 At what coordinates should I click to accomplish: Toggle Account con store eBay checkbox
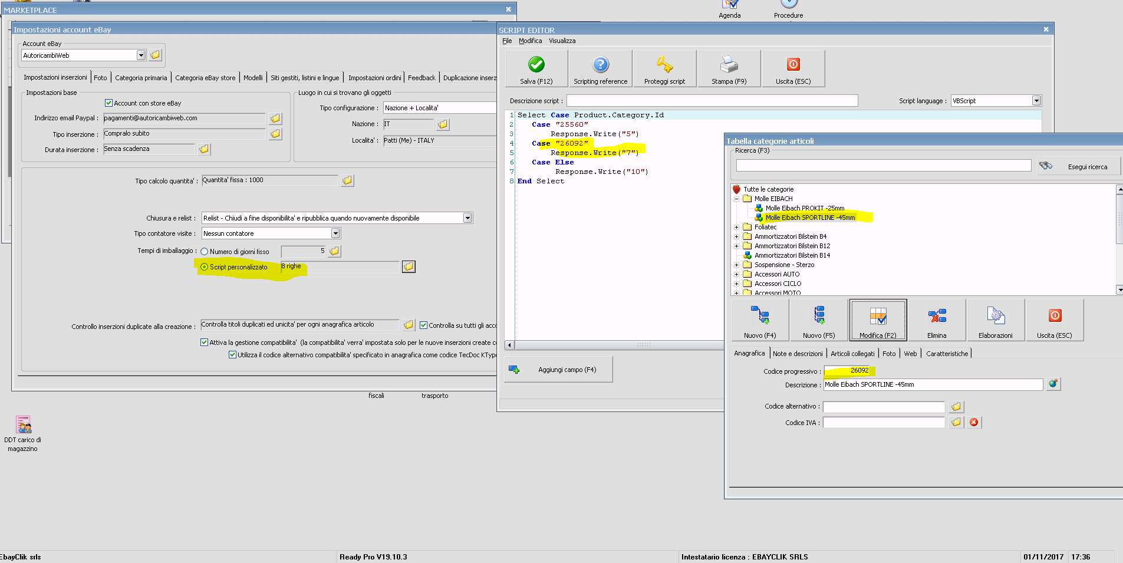pyautogui.click(x=108, y=103)
